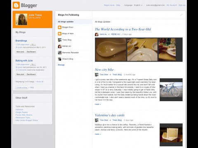Open the Google Reader link
Viewport: 198px width, 148px height.
tap(21, 112)
